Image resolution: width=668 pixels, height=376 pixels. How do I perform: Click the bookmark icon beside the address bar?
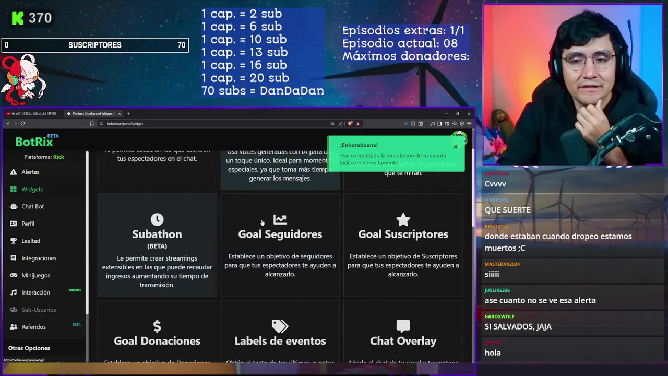click(92, 124)
